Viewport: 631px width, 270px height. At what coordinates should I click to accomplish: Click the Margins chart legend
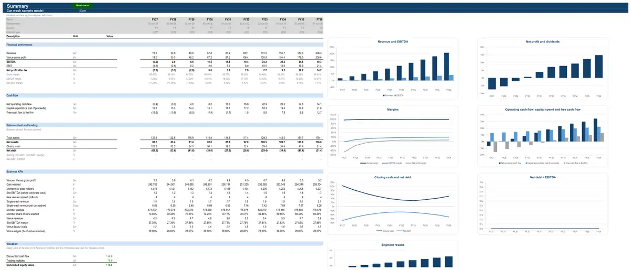coord(392,163)
